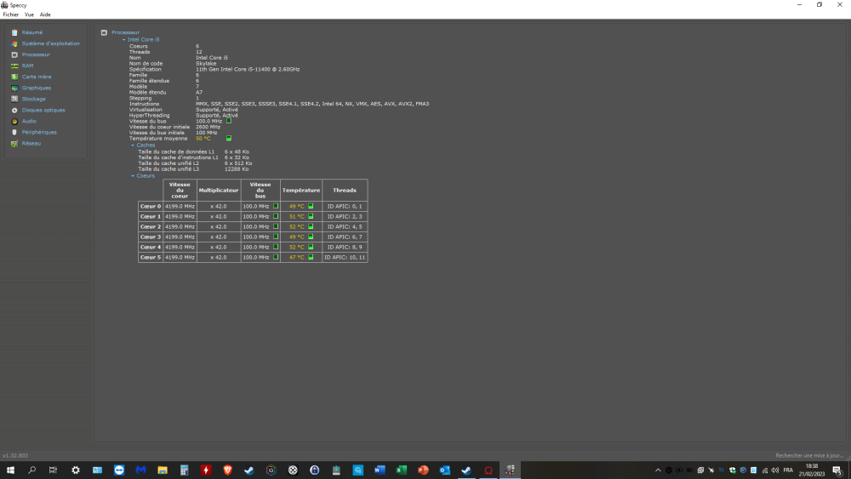Open taskbar search
Screen dimensions: 851x479
[32, 470]
